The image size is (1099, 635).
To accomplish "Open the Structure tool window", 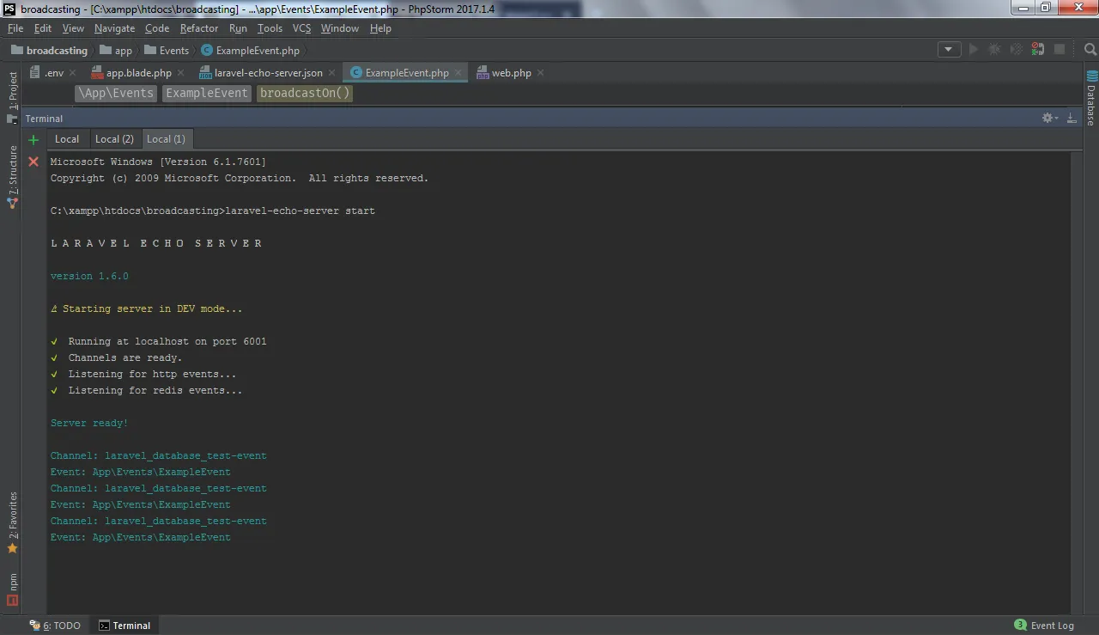I will 12,177.
